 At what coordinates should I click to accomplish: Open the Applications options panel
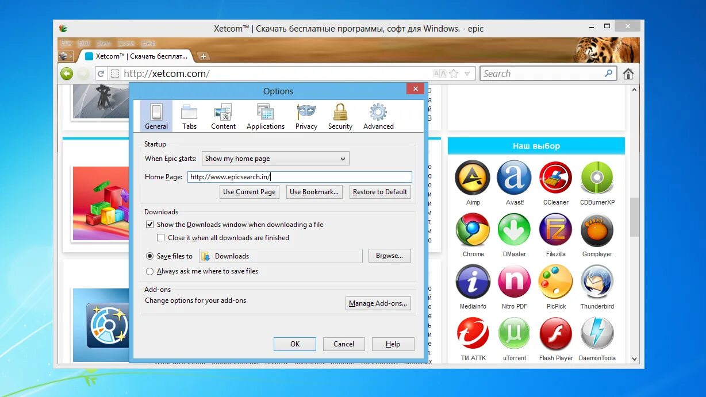266,117
